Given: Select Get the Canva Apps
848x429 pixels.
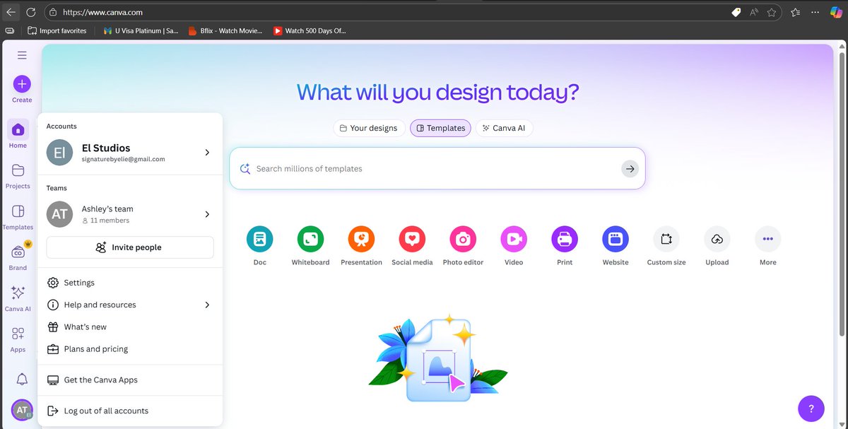Looking at the screenshot, I should (x=130, y=380).
